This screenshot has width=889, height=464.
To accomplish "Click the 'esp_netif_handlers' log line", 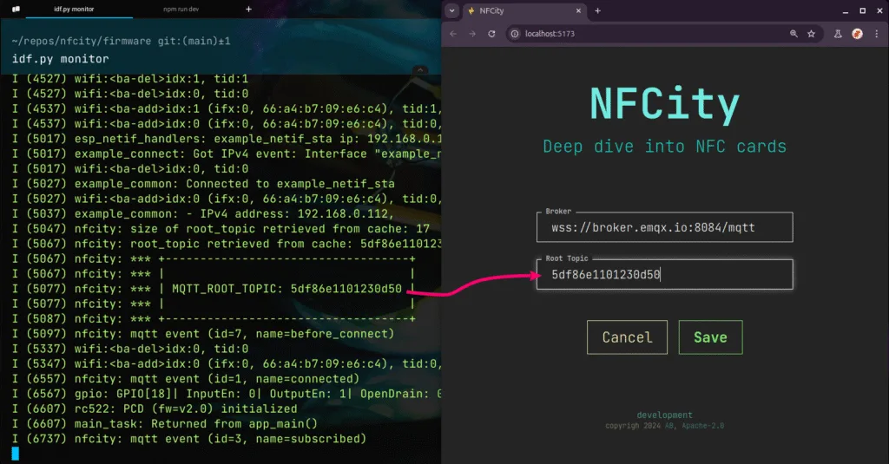I will [227, 139].
